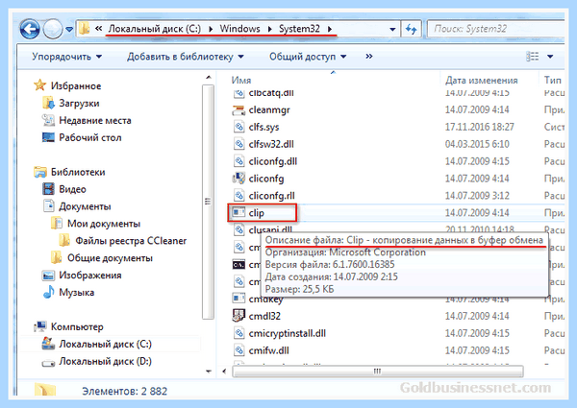The width and height of the screenshot is (577, 408).
Task: Select the clip application icon
Action: pos(238,212)
